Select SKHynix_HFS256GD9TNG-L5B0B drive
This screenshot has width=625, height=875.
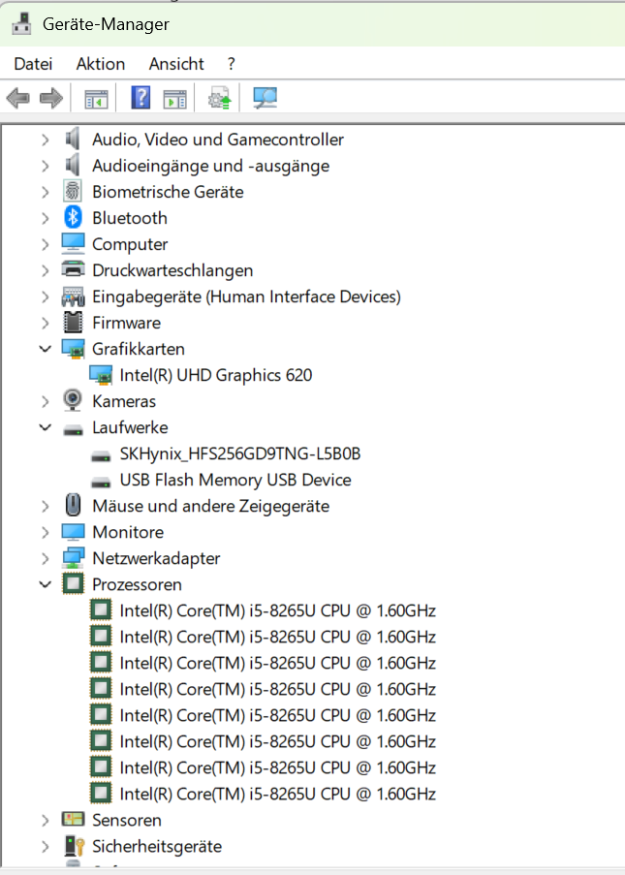pos(240,453)
